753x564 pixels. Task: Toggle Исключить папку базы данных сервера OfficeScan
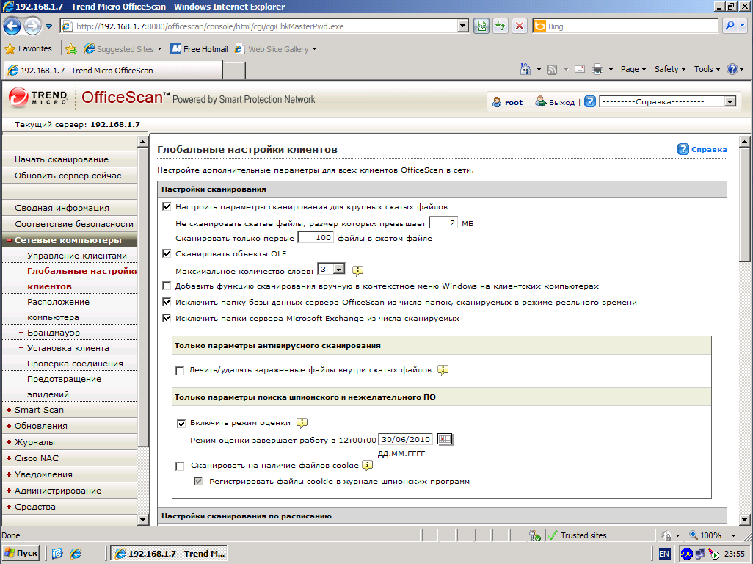(167, 302)
